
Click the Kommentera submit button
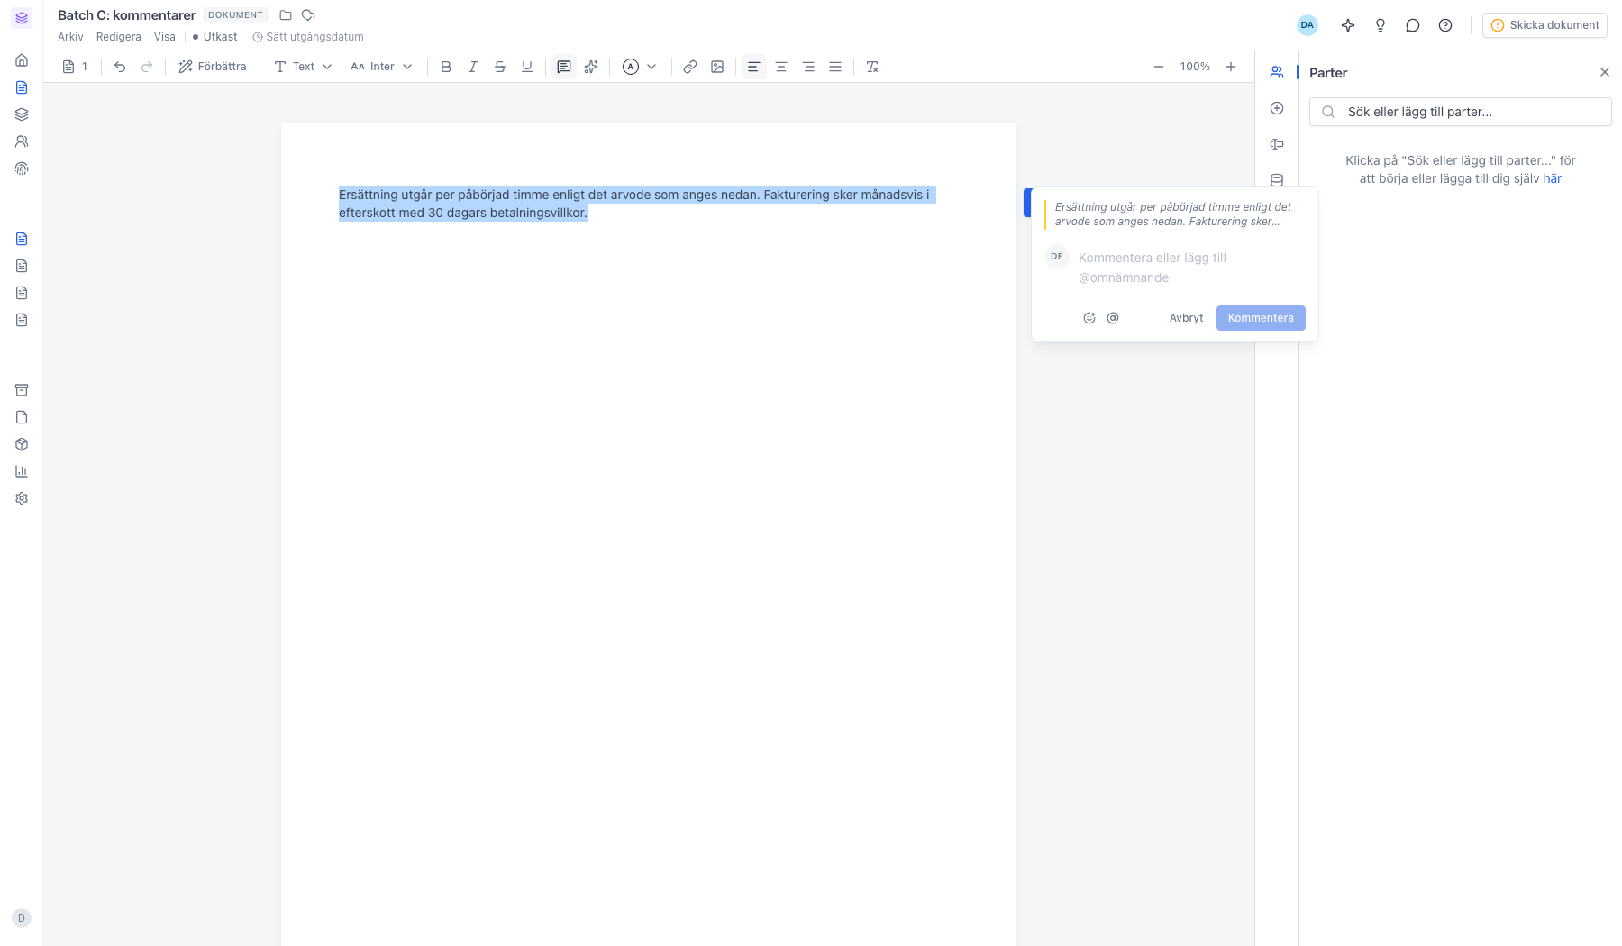(1261, 318)
